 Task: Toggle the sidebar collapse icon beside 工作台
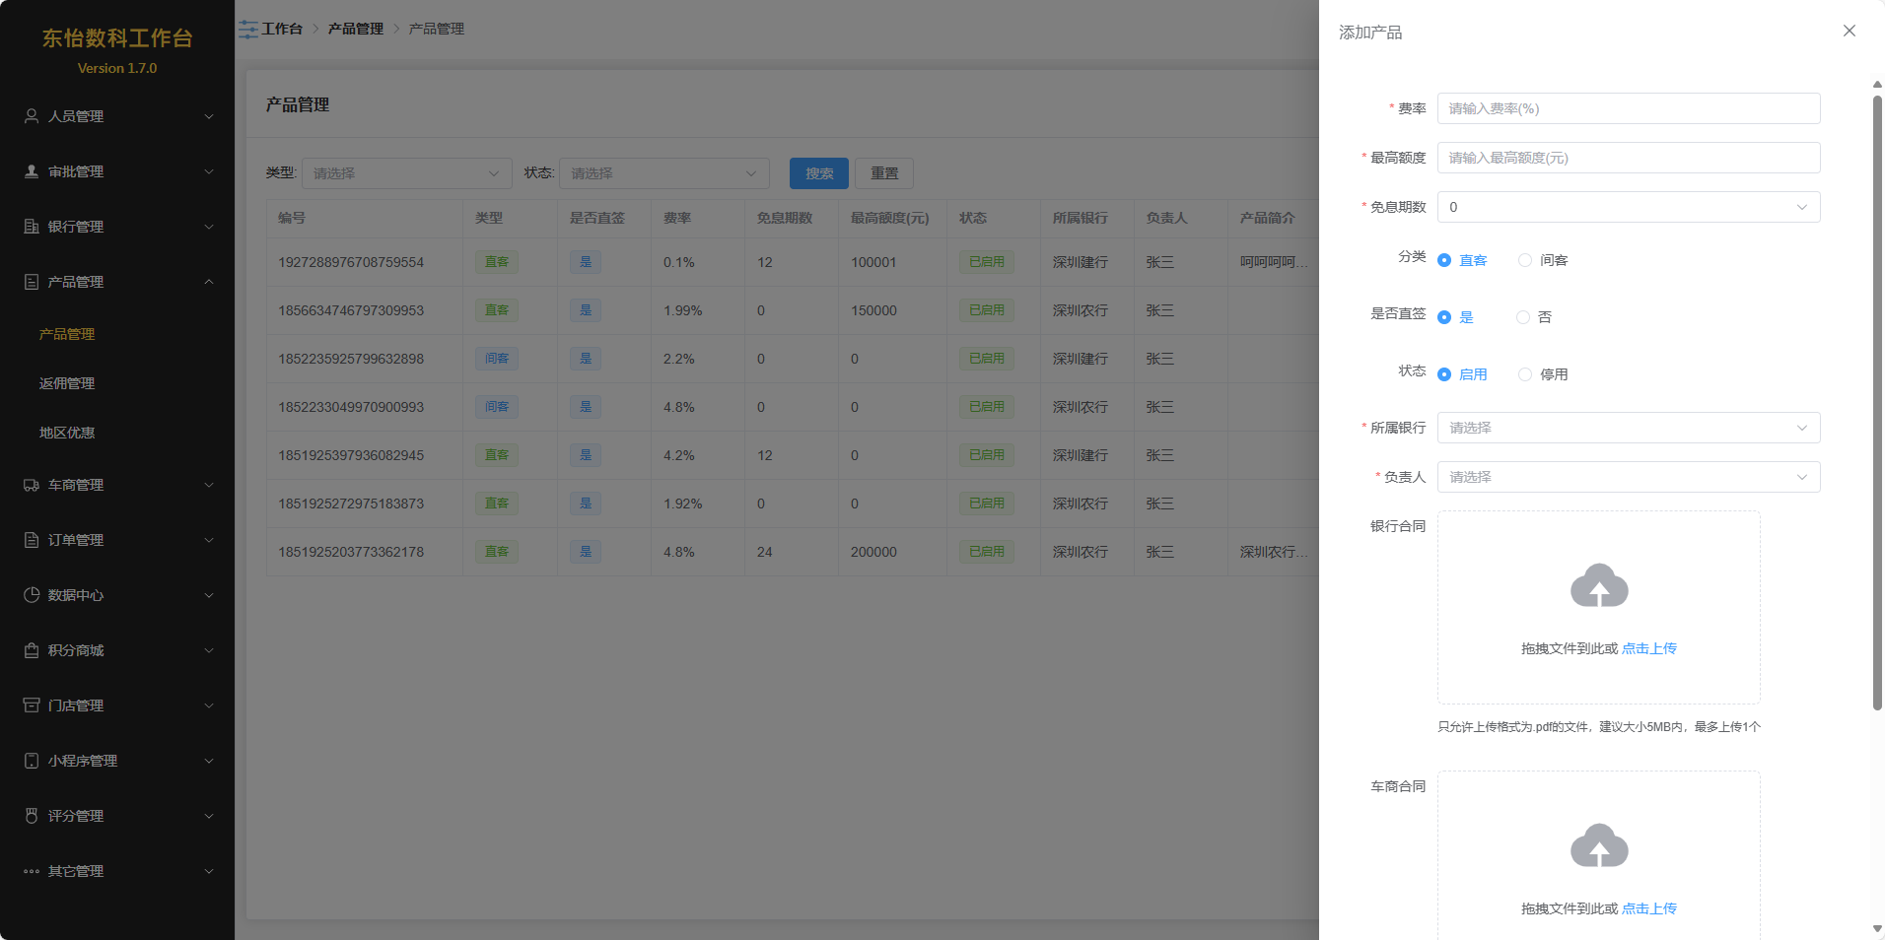tap(248, 30)
